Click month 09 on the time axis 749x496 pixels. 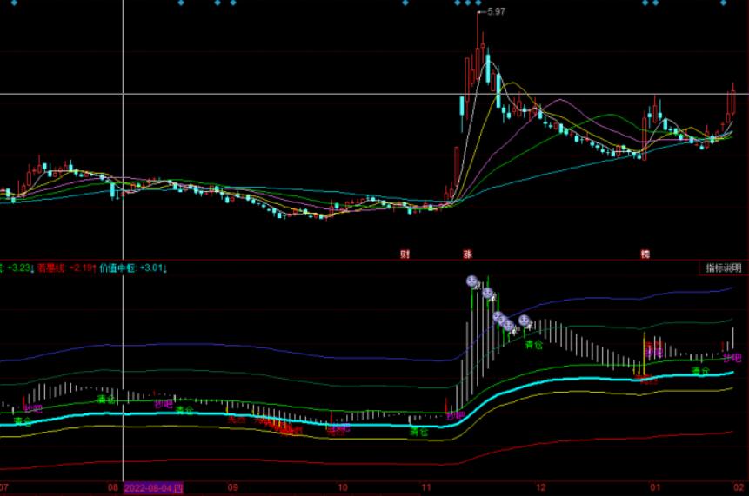(x=231, y=488)
